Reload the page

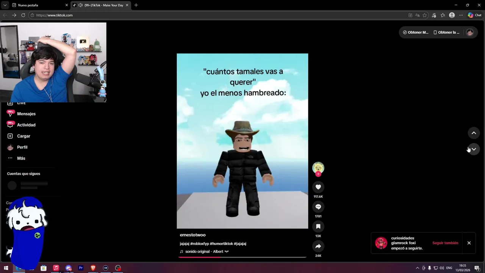(x=23, y=15)
